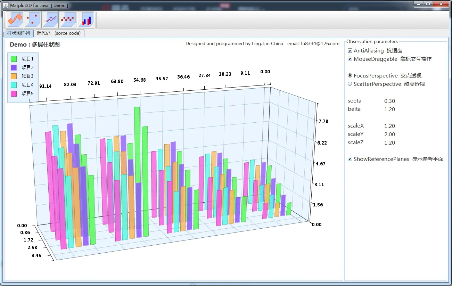Click the scaleX value
Screen dimensions: 452x286
389,126
